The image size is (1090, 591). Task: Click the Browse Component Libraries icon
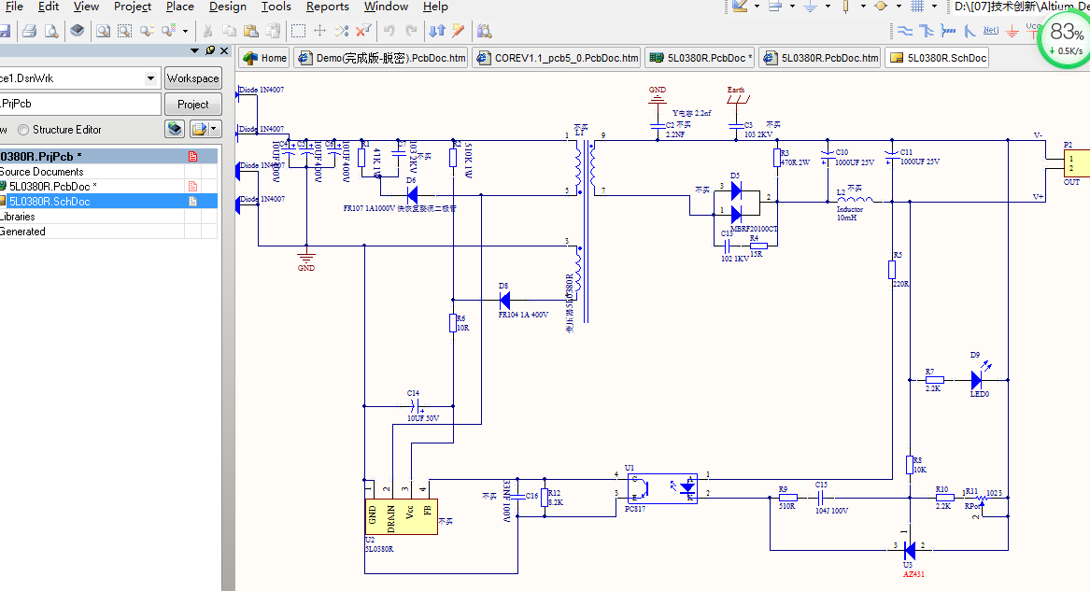(x=485, y=31)
